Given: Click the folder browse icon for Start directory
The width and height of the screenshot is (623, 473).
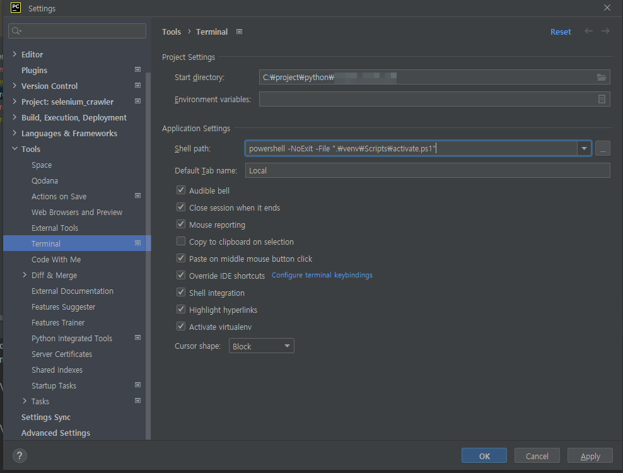Looking at the screenshot, I should click(x=601, y=77).
